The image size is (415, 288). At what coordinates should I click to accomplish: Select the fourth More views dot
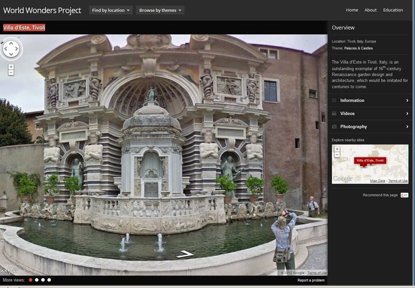(49, 280)
